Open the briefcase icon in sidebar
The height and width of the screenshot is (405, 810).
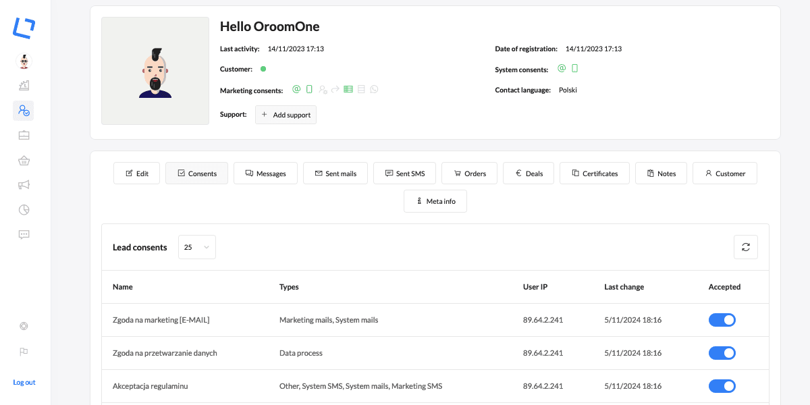tap(24, 135)
